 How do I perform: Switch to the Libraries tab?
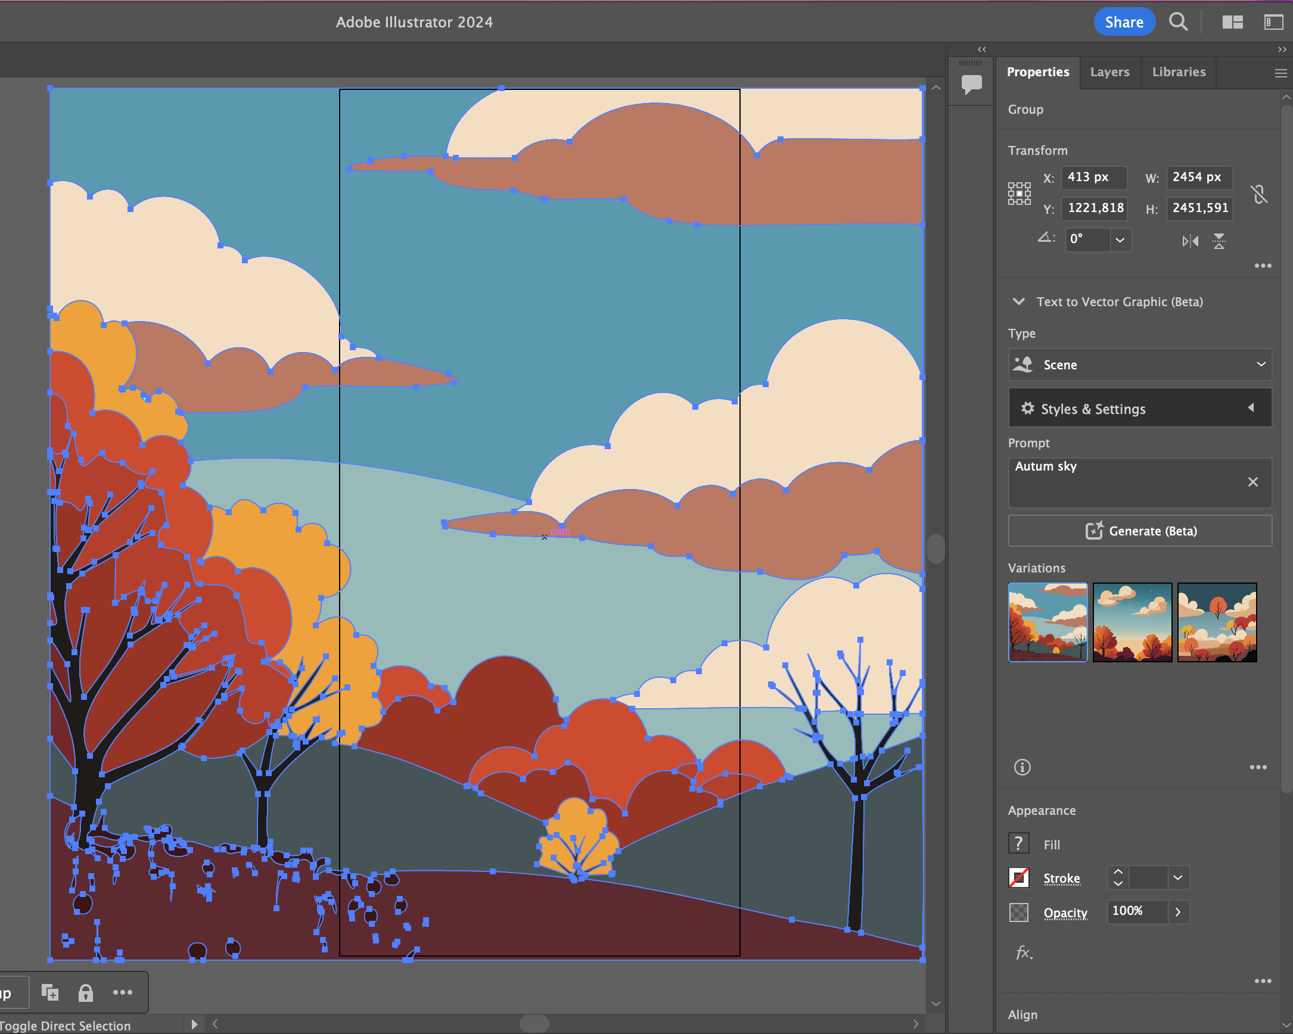[1179, 72]
